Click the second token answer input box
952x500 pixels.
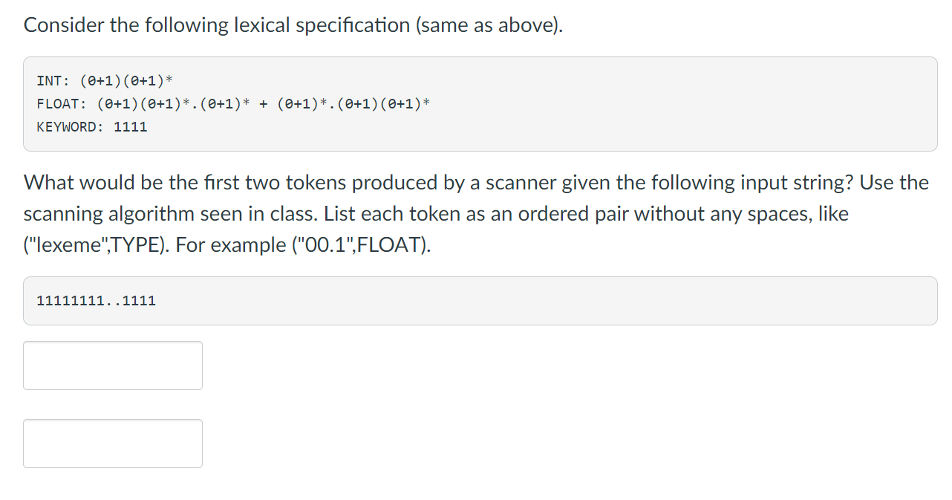(113, 444)
